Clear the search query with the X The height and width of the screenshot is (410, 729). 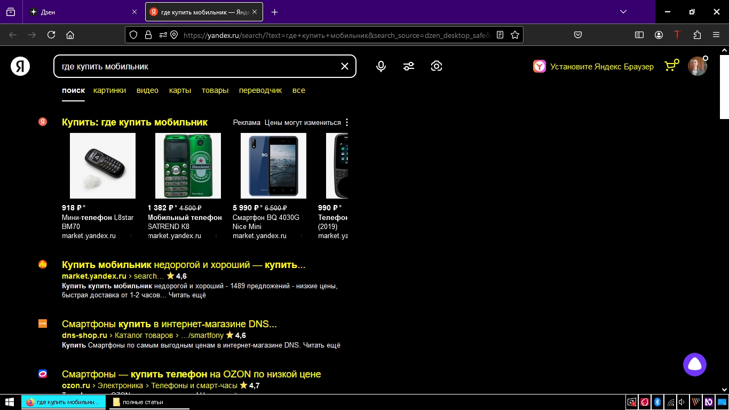(x=345, y=66)
